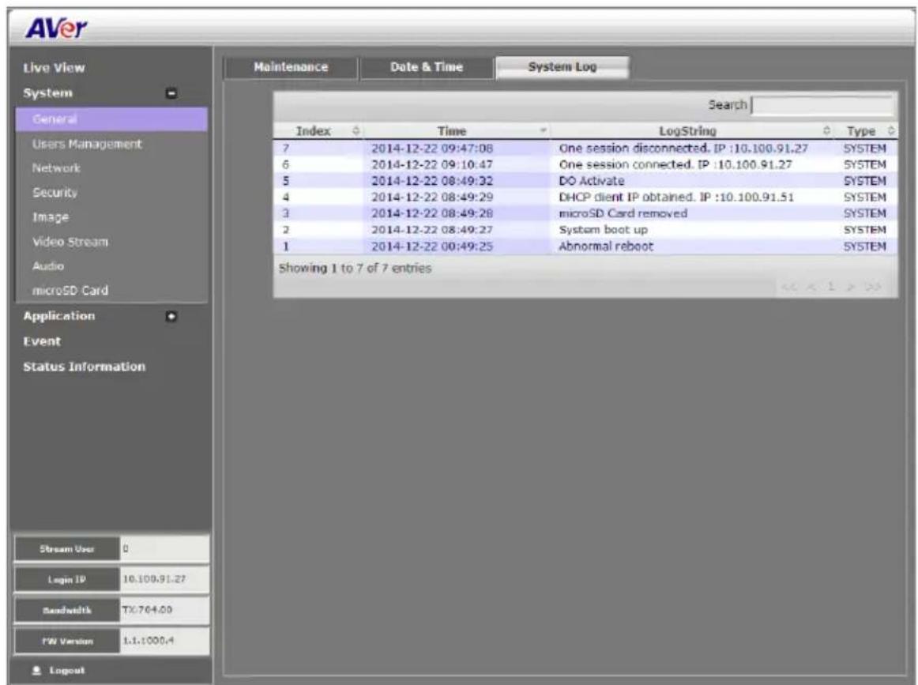Image resolution: width=918 pixels, height=685 pixels.
Task: Open Image settings page
Action: [51, 217]
